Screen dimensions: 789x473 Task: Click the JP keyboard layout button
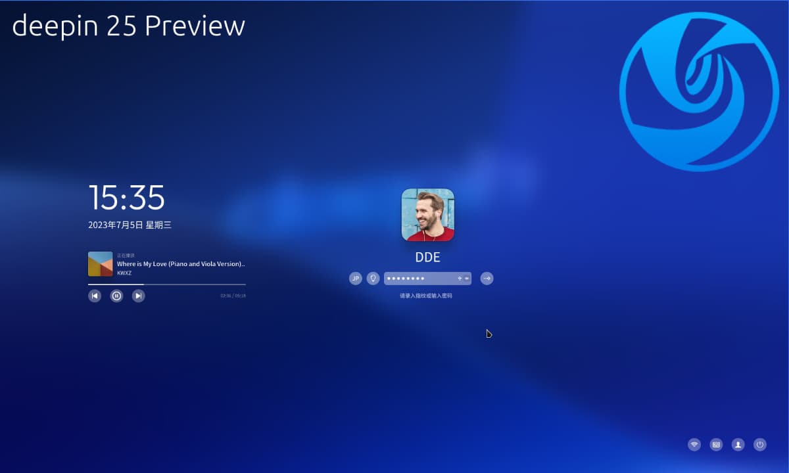point(356,279)
